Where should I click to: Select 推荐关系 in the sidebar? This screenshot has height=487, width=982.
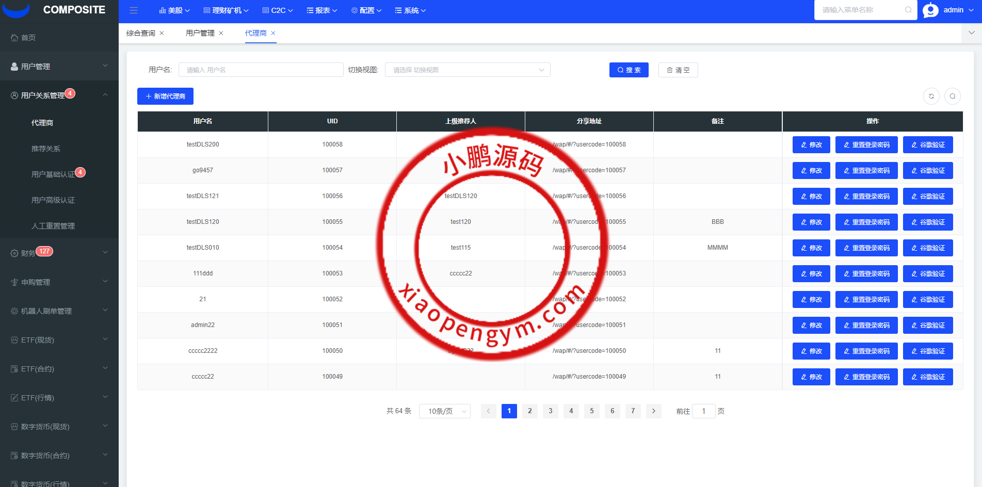coord(46,149)
